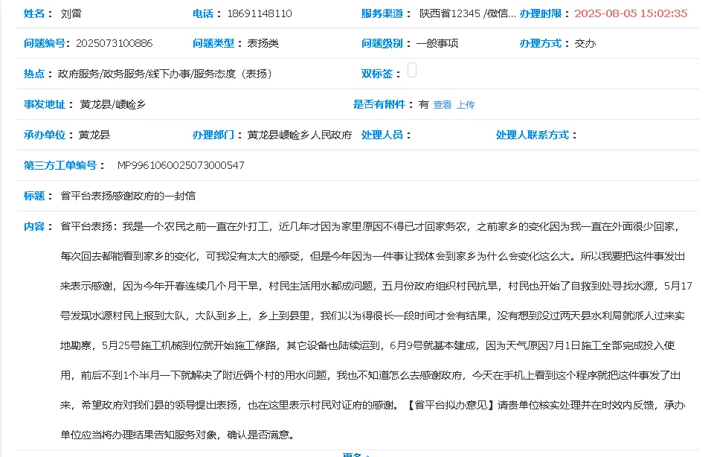Click the 标题 field label
This screenshot has width=714, height=457.
(34, 196)
